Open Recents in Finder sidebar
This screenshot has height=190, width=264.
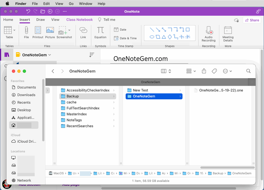coord(21,103)
